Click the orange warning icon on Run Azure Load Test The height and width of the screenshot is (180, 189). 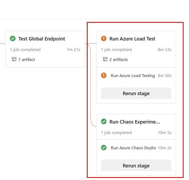point(104,38)
